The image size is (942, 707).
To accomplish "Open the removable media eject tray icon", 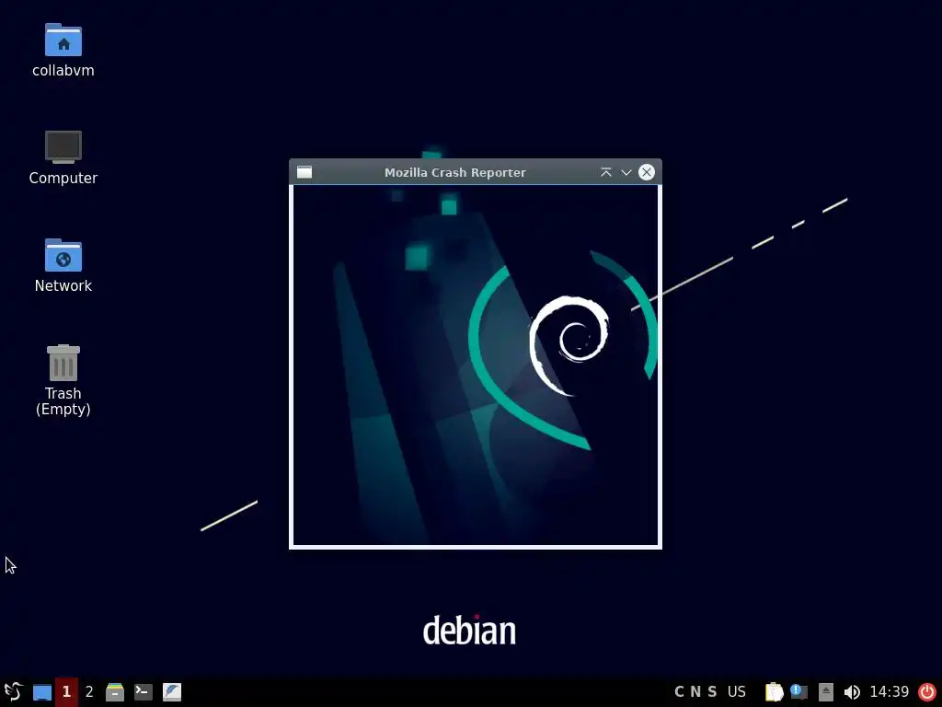I will (x=826, y=692).
